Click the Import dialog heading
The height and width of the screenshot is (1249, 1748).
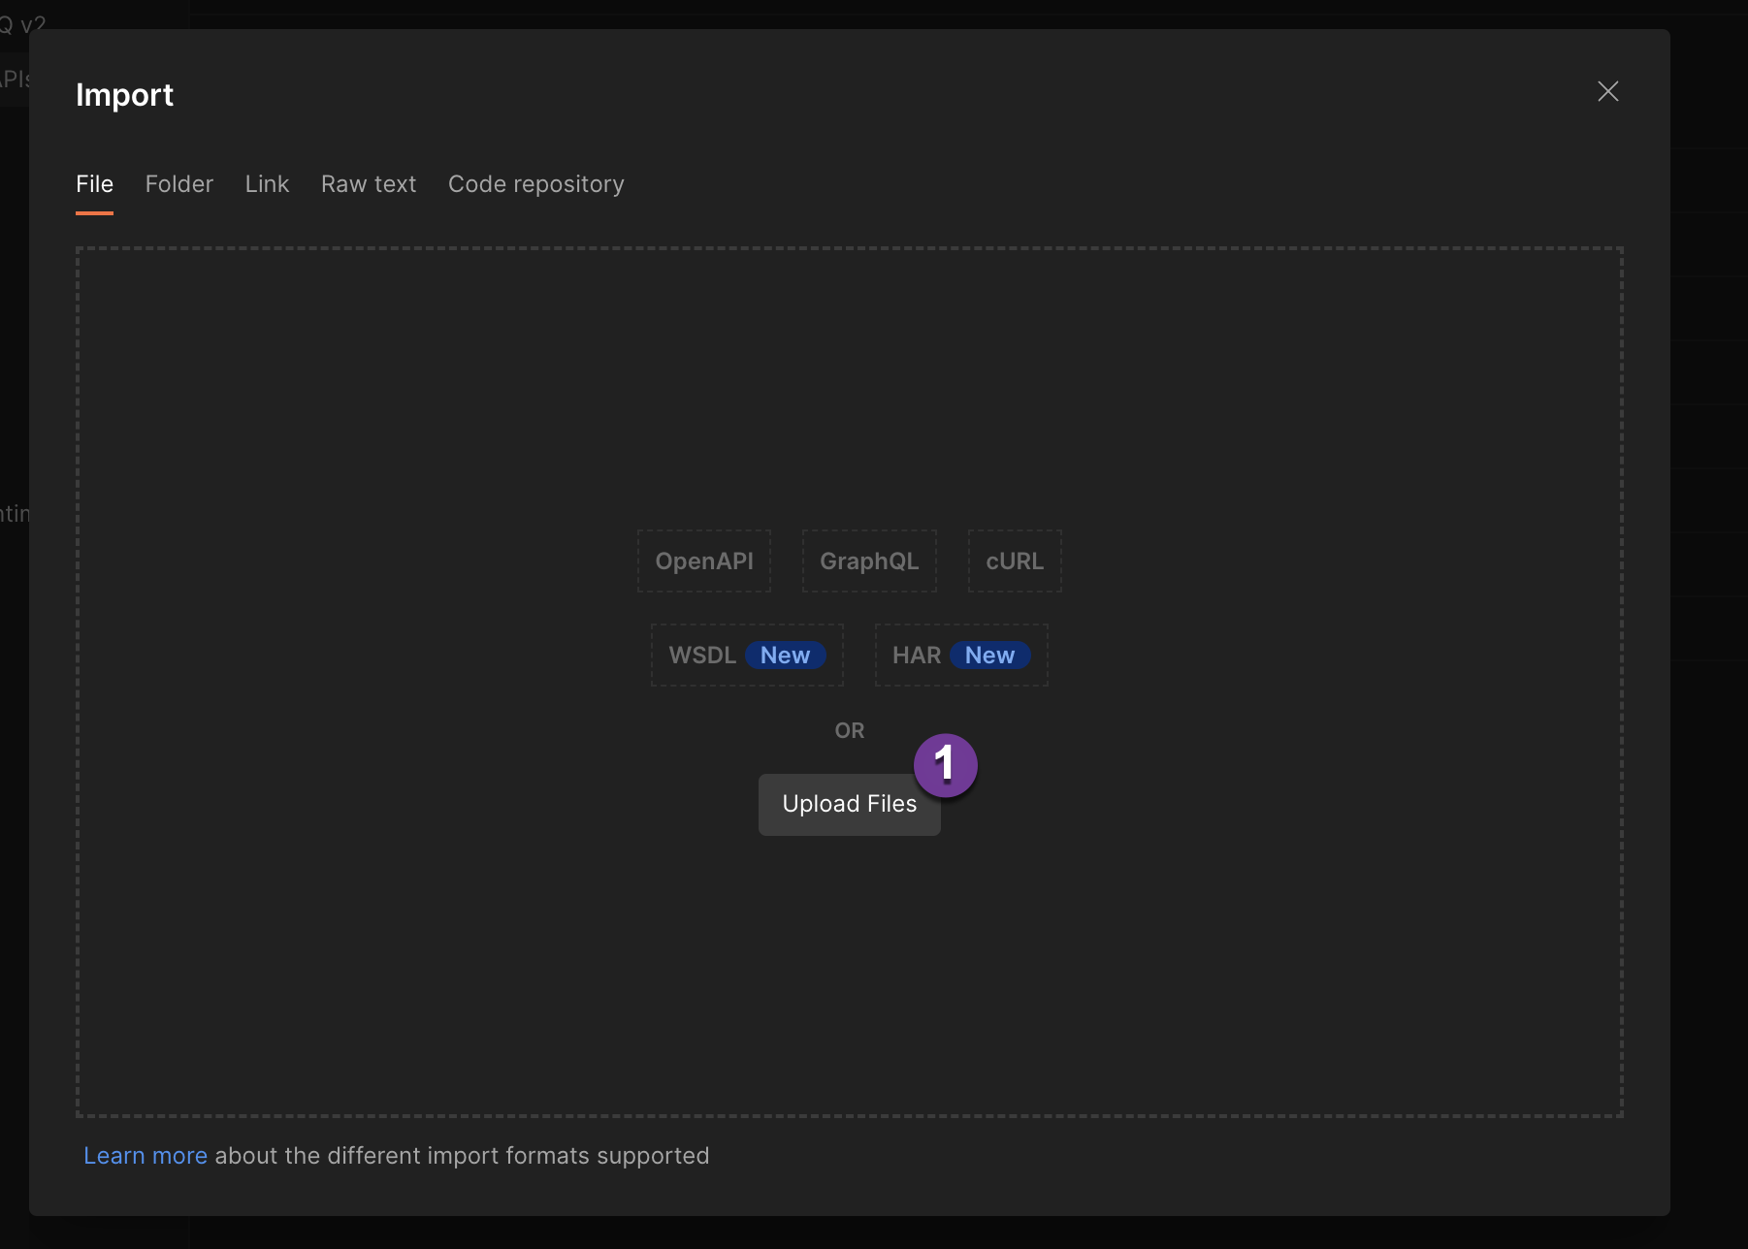(124, 94)
